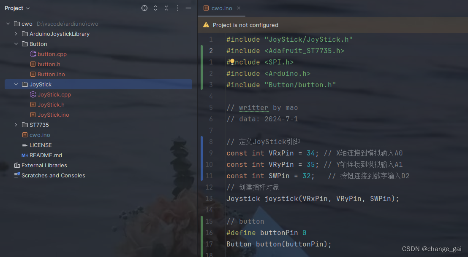Click the yellow lightbulb quick-fix icon
468x257 pixels.
(232, 62)
